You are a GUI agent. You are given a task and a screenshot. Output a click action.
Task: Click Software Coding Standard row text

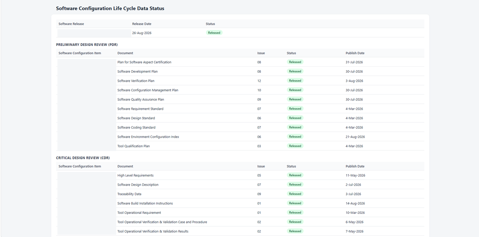[136, 127]
